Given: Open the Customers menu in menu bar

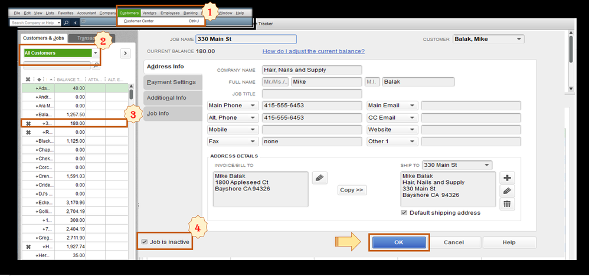Looking at the screenshot, I should pos(129,13).
